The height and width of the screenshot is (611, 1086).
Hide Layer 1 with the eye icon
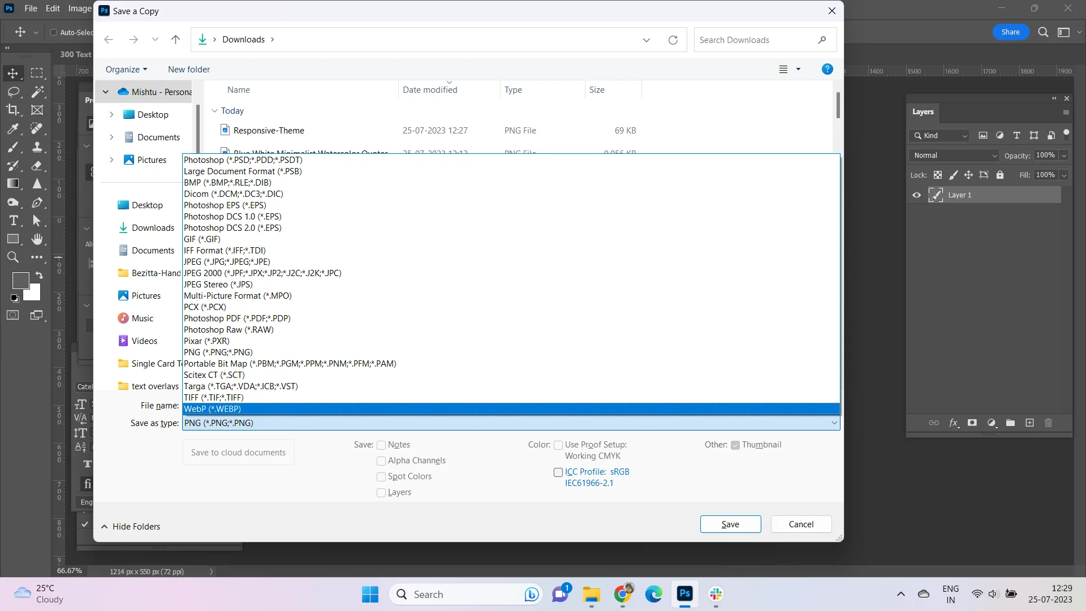[x=916, y=195]
